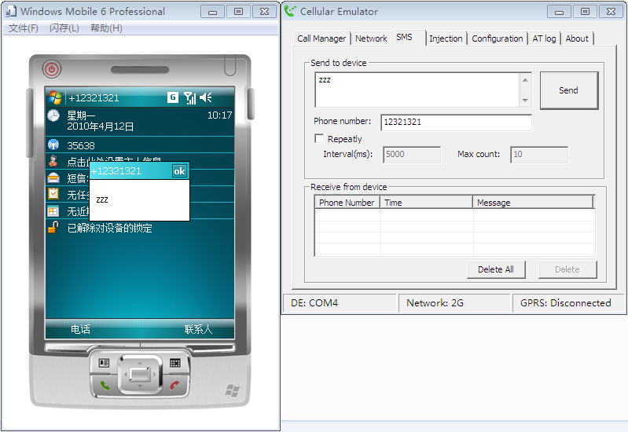Click the Network: 2G status entry
This screenshot has width=628, height=432.
click(x=454, y=303)
